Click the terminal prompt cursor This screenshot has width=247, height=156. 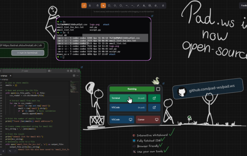63,57
